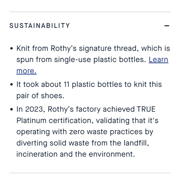The width and height of the screenshot is (180, 180).
Task: Click the "Platinum certification" text
Action: (x=54, y=120)
